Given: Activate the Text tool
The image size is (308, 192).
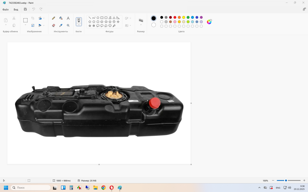Looking at the screenshot, I should [68, 18].
